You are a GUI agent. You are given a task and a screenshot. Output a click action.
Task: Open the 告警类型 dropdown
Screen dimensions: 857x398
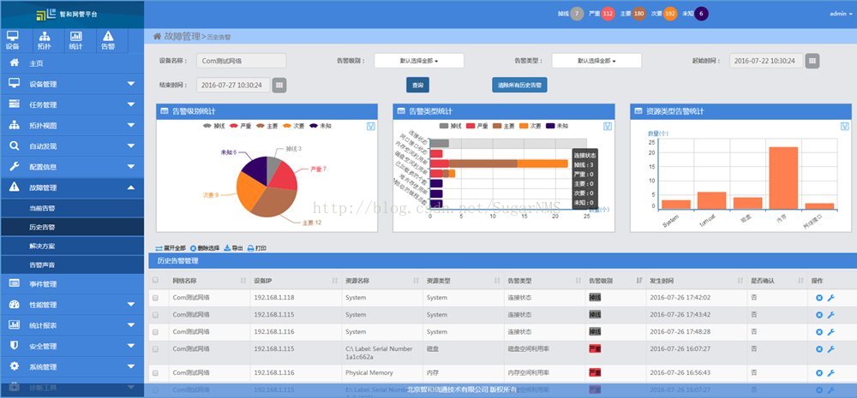pyautogui.click(x=596, y=61)
